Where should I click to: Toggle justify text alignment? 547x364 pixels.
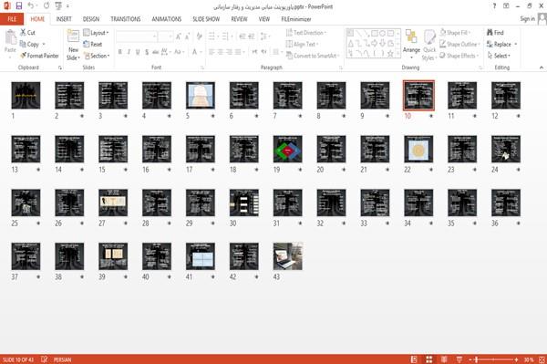pos(238,52)
